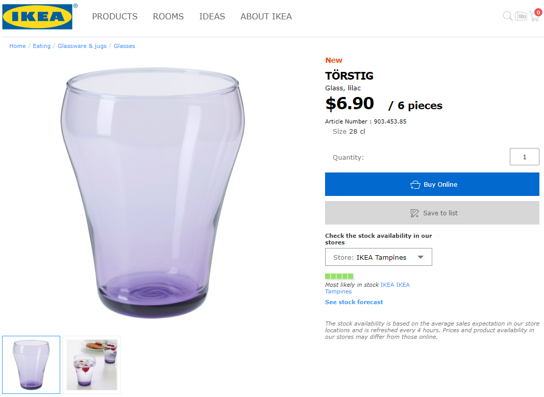Viewport: 544px width, 397px height.
Task: Select the glasses with berries thumbnail
Action: (x=92, y=365)
